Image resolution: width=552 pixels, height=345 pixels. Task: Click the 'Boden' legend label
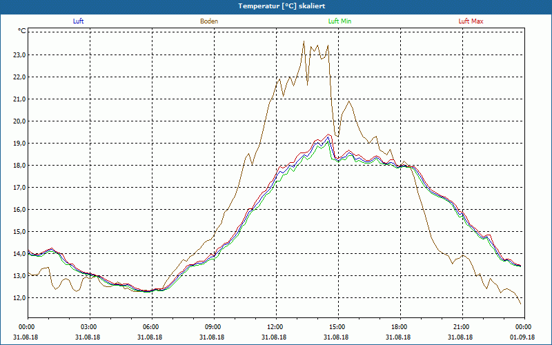click(209, 21)
